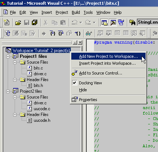Click the Find in Files binoculars icon
This screenshot has height=152, width=158.
pos(132,23)
